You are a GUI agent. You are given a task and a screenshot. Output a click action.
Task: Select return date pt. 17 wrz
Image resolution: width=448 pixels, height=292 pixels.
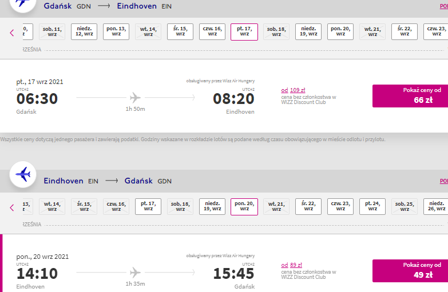point(148,207)
